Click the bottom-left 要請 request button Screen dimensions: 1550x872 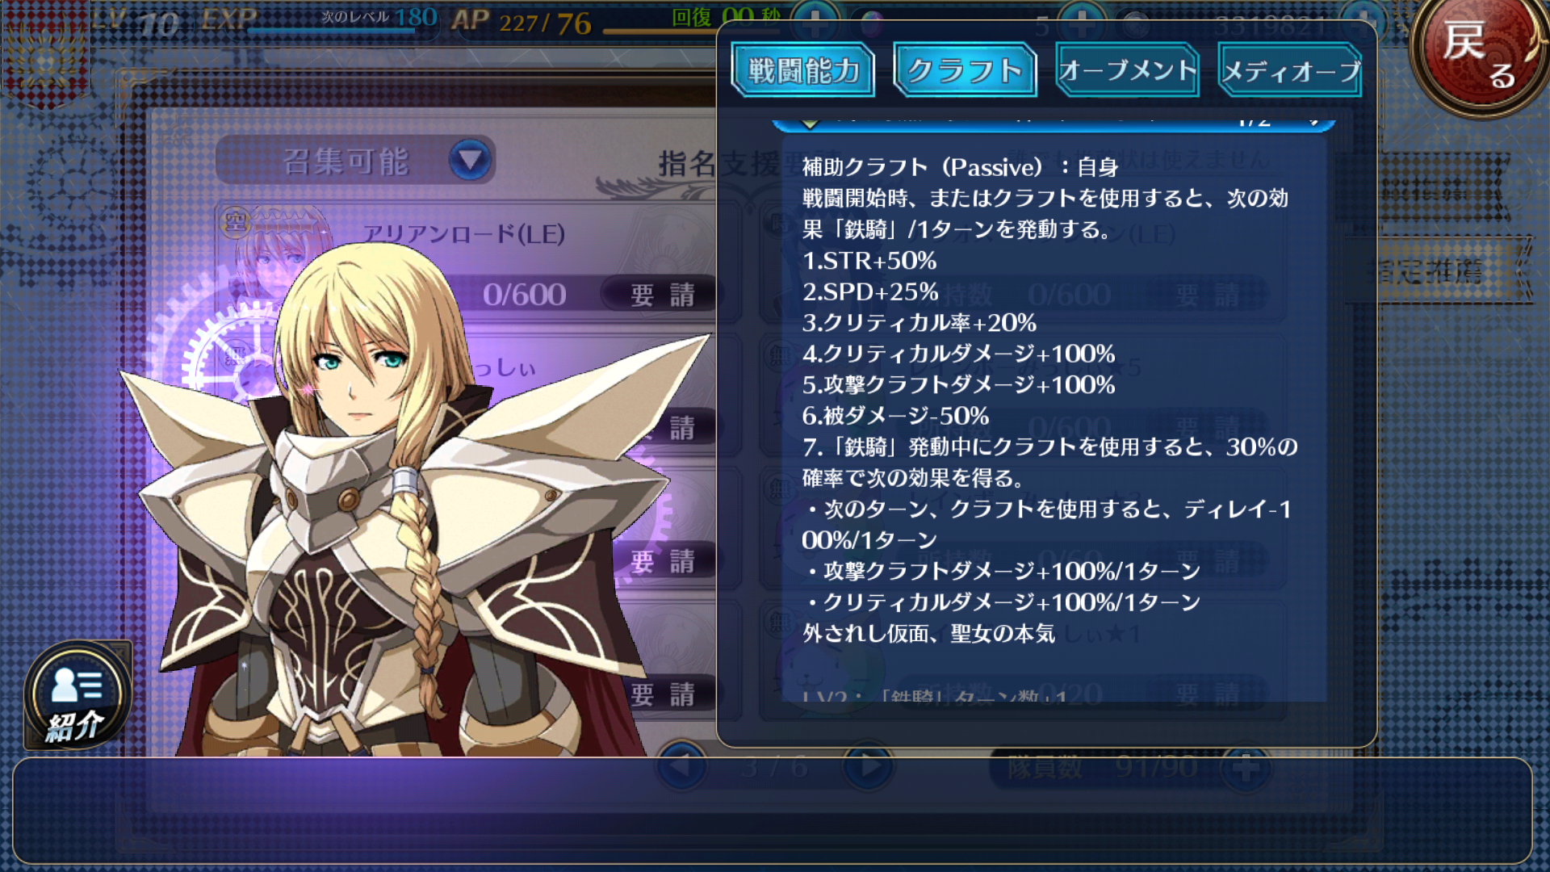point(662,694)
